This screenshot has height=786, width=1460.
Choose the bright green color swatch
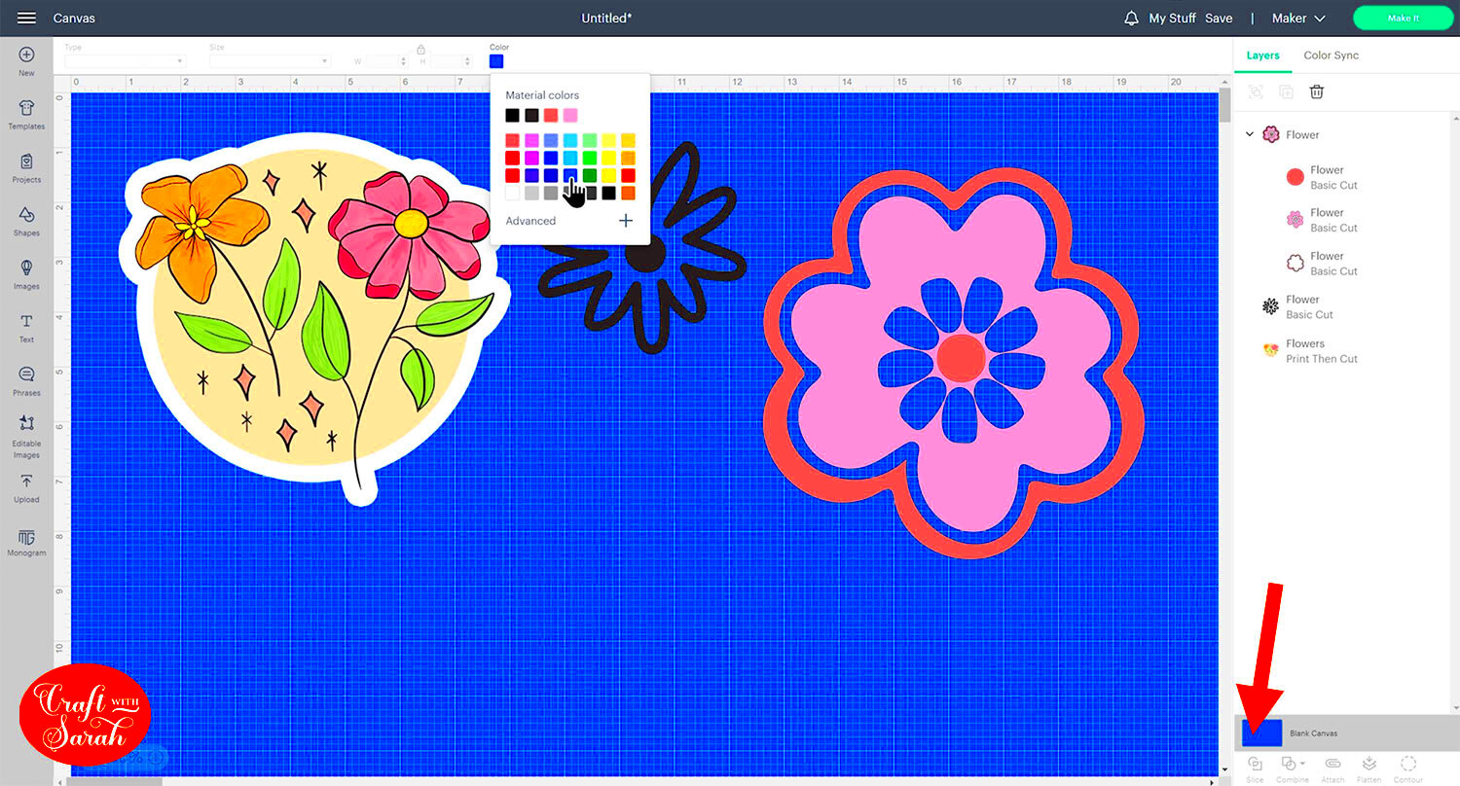click(590, 158)
